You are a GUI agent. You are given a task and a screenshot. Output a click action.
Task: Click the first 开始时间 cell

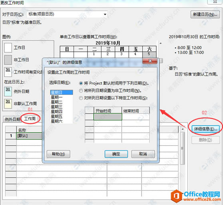pos(108,117)
